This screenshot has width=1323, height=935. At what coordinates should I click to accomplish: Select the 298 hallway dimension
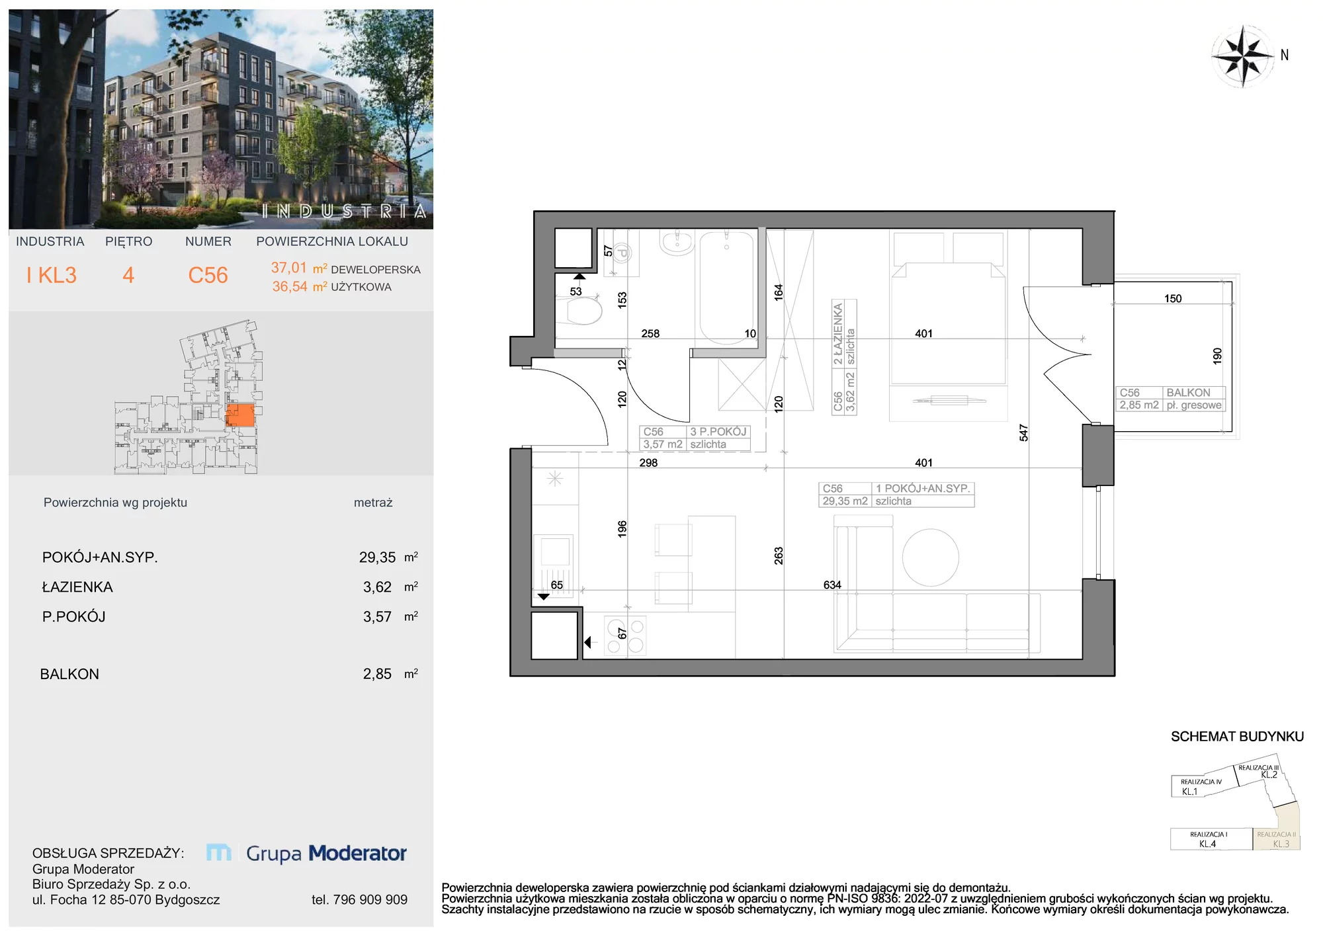[x=648, y=463]
